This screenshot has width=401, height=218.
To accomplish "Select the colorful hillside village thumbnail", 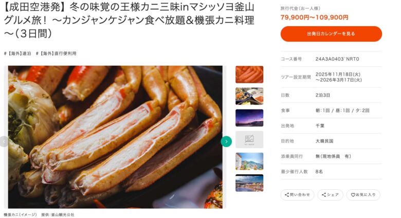I will coord(249,161).
